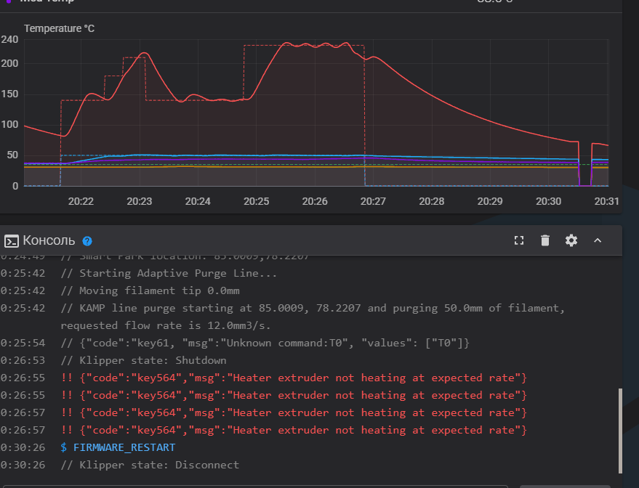
Task: Click the 0:30:26 timestamp of FIRMWARE_RESTART
Action: (23, 447)
